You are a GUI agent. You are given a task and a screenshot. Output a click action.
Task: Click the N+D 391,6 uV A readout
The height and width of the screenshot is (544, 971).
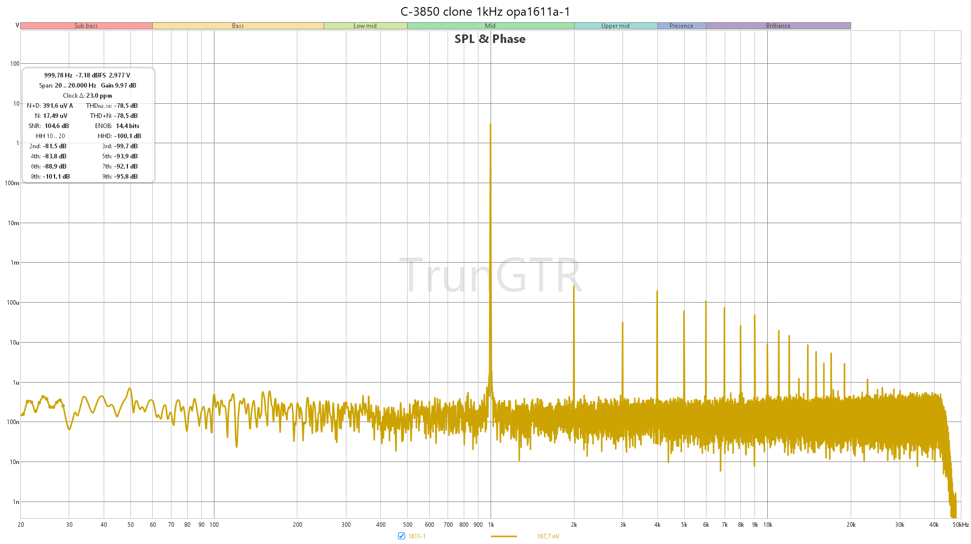(x=50, y=106)
